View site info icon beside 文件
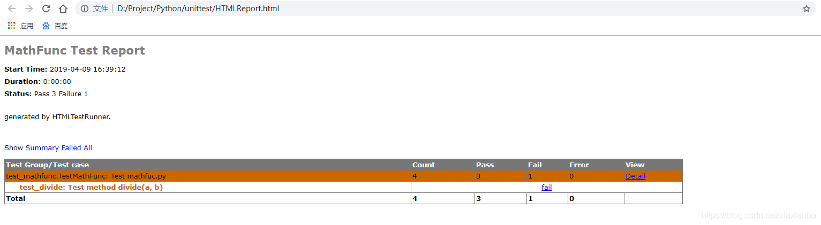821x225 pixels. point(85,9)
